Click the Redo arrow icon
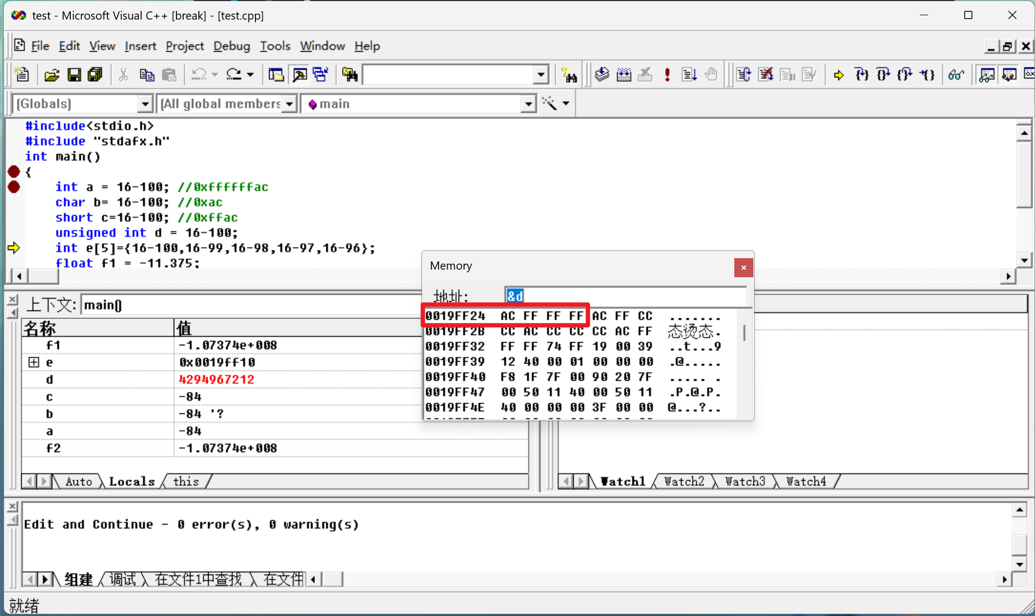Screen dimensions: 1035x616 234,75
